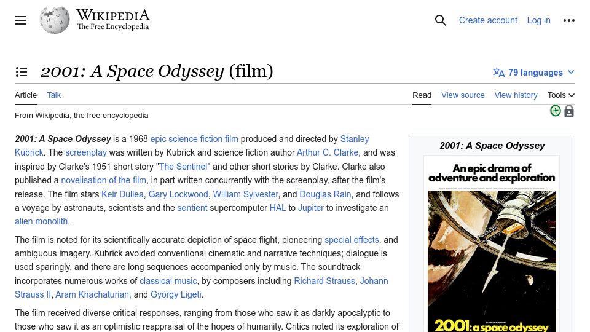This screenshot has height=332, width=590.
Task: Open the Tools dropdown menu
Action: tap(560, 95)
